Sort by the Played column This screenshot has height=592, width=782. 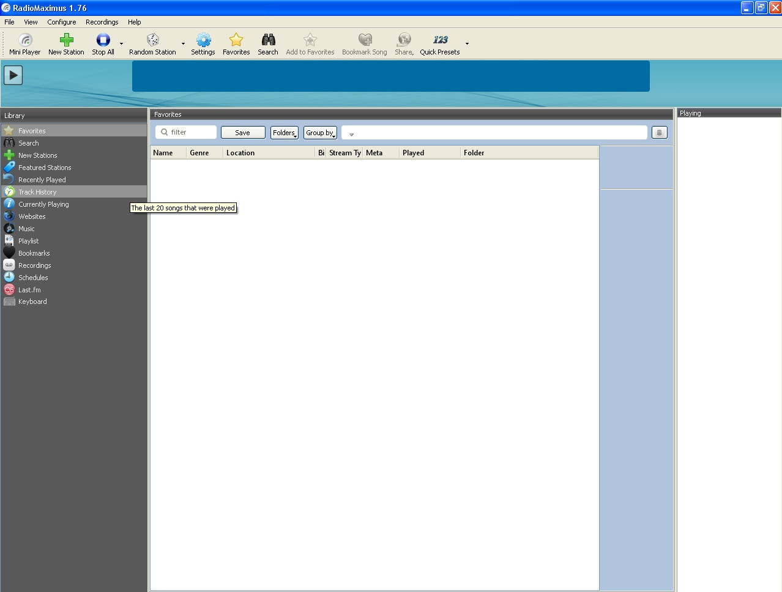click(x=430, y=153)
